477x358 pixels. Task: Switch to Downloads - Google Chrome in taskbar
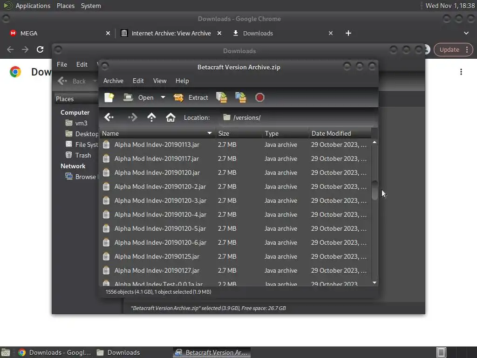click(x=54, y=352)
